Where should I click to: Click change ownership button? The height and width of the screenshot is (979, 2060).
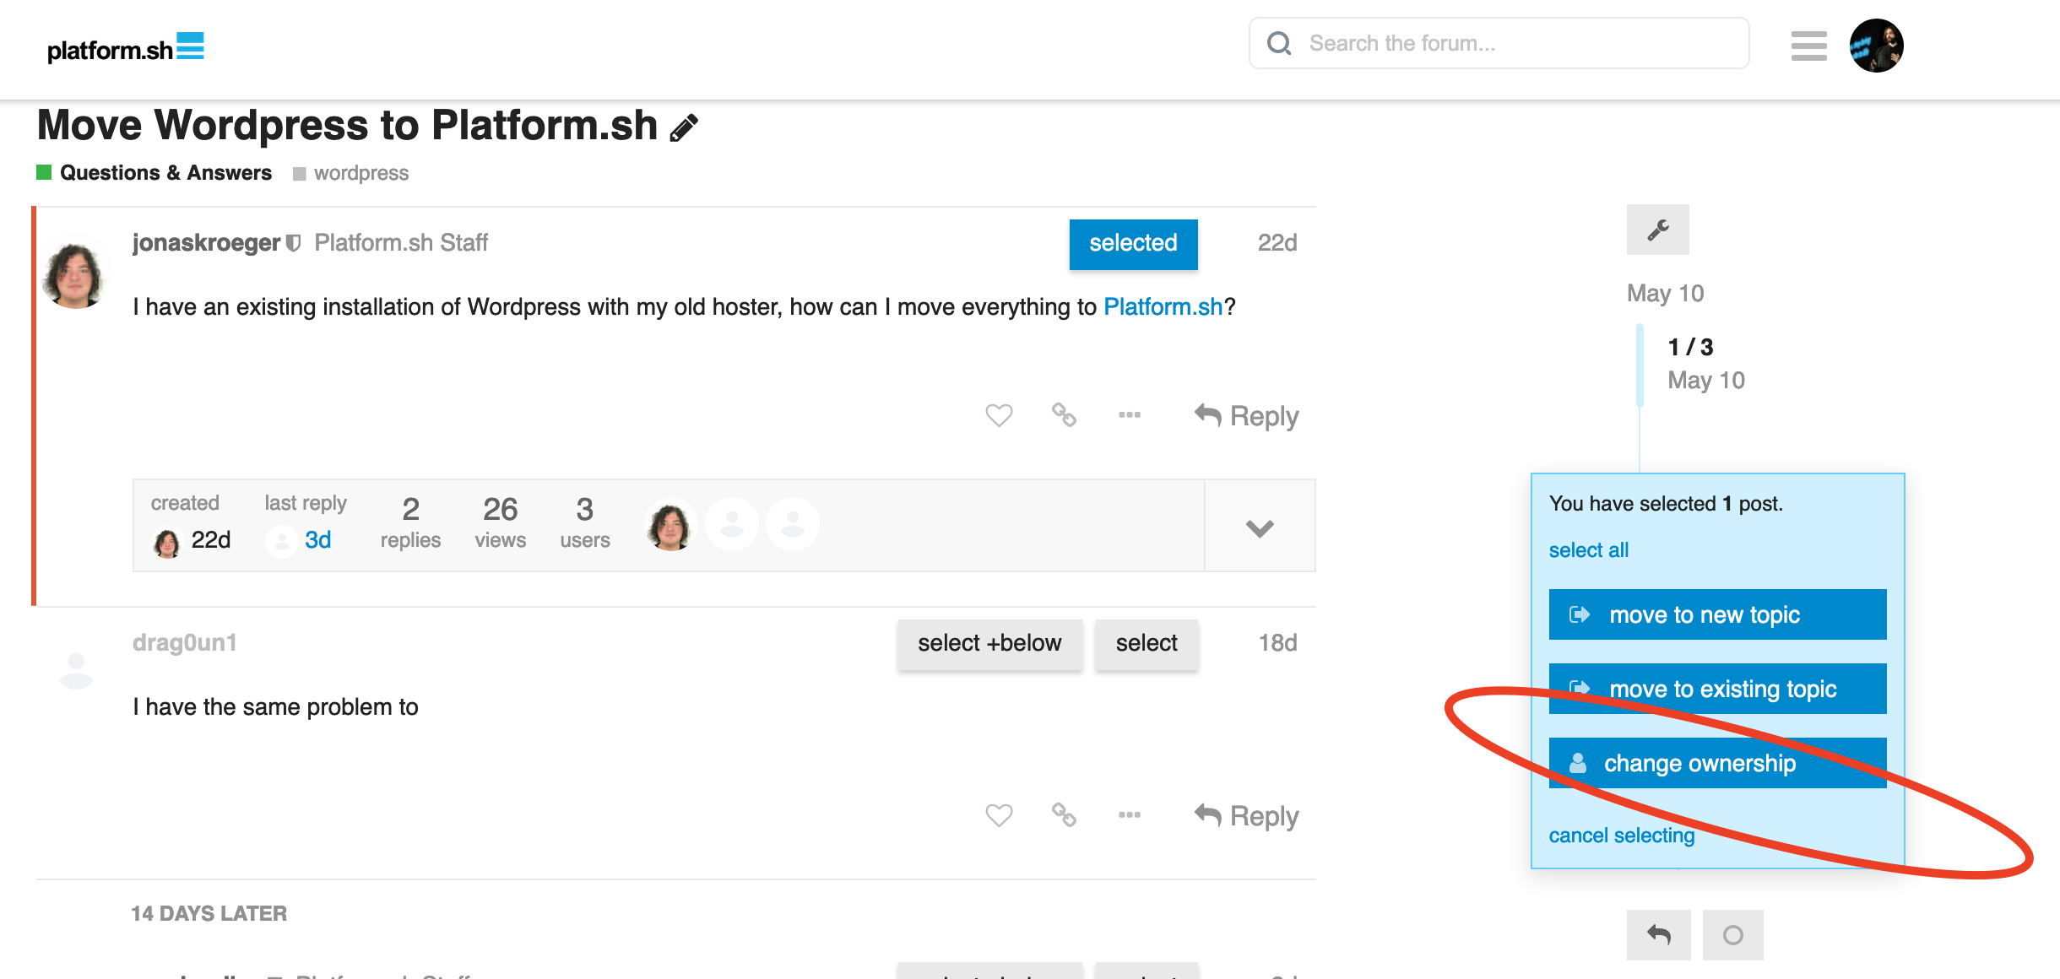tap(1717, 763)
